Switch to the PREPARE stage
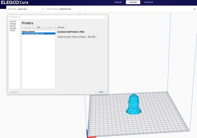This screenshot has height=138, width=197. coord(118,2)
